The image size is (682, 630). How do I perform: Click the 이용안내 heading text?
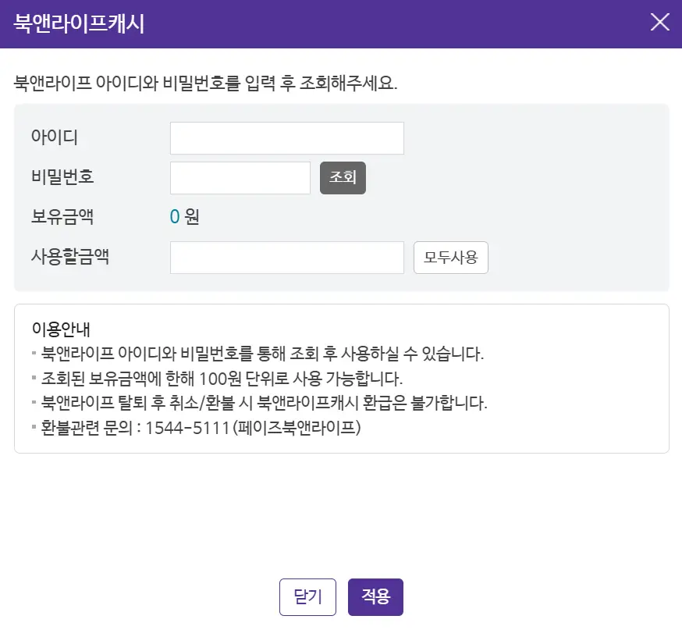pos(61,329)
